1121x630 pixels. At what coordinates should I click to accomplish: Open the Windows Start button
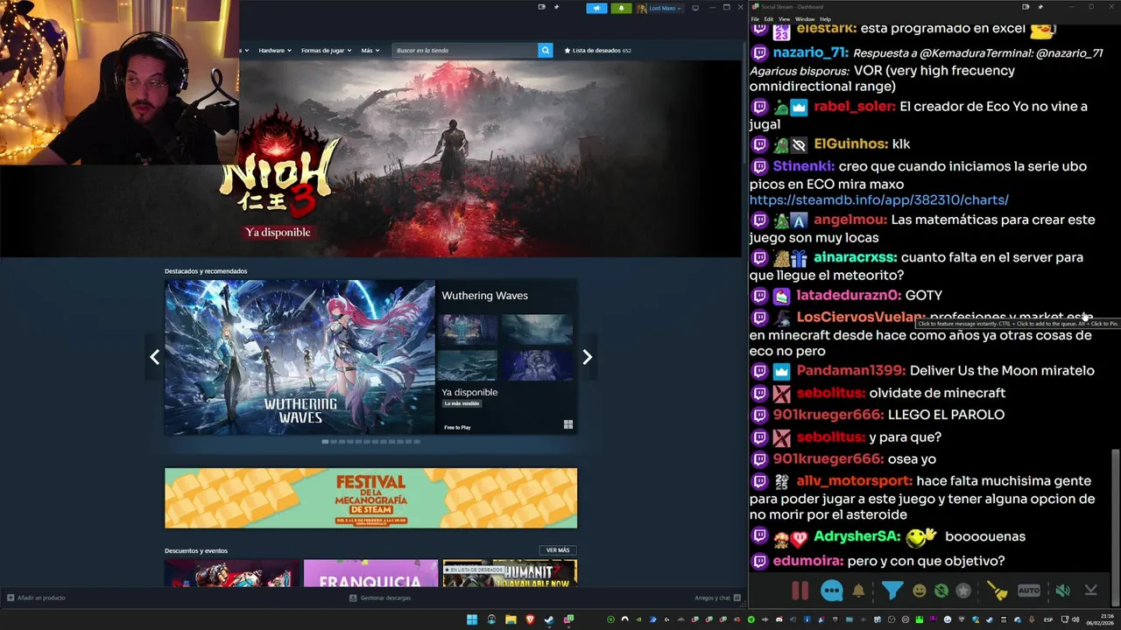[472, 619]
